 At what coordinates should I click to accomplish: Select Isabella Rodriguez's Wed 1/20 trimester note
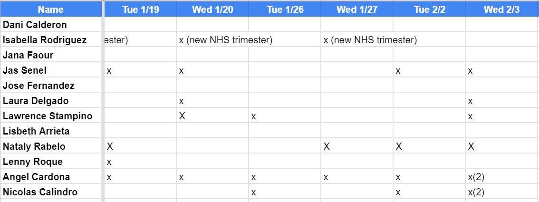(x=226, y=40)
